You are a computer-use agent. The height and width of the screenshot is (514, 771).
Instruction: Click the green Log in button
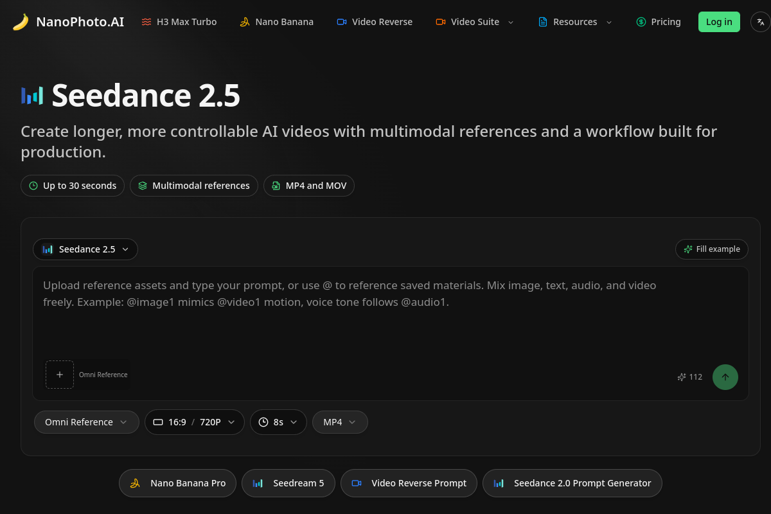point(719,22)
